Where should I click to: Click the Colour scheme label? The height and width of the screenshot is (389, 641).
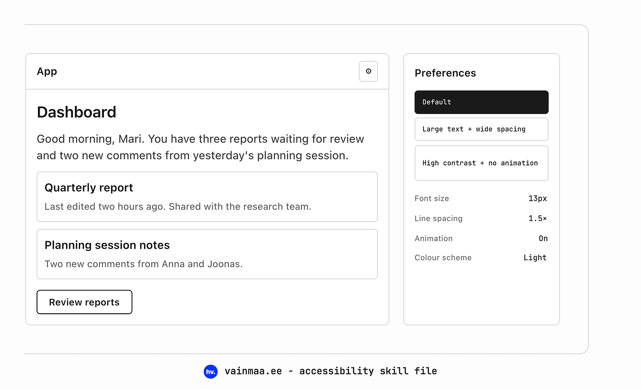coord(443,258)
